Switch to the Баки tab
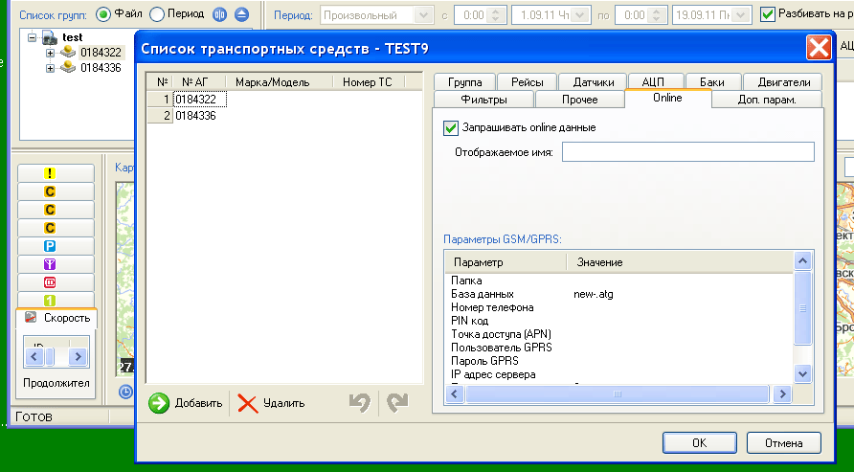854x472 pixels. pos(713,82)
